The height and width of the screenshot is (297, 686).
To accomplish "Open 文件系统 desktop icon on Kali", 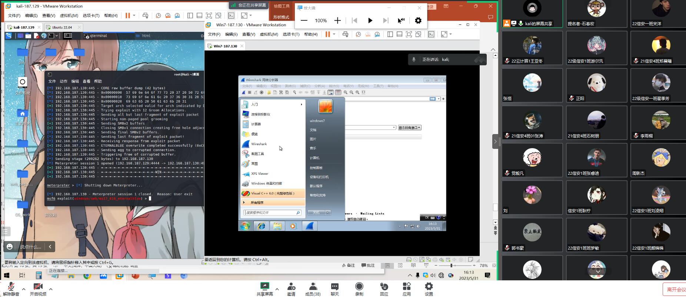I will 23,86.
